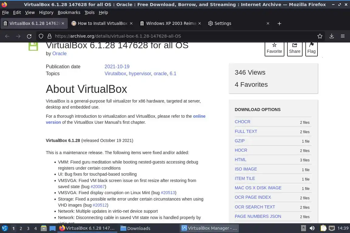Image resolution: width=350 pixels, height=233 pixels.
Task: Download the HTML files
Action: click(x=240, y=160)
